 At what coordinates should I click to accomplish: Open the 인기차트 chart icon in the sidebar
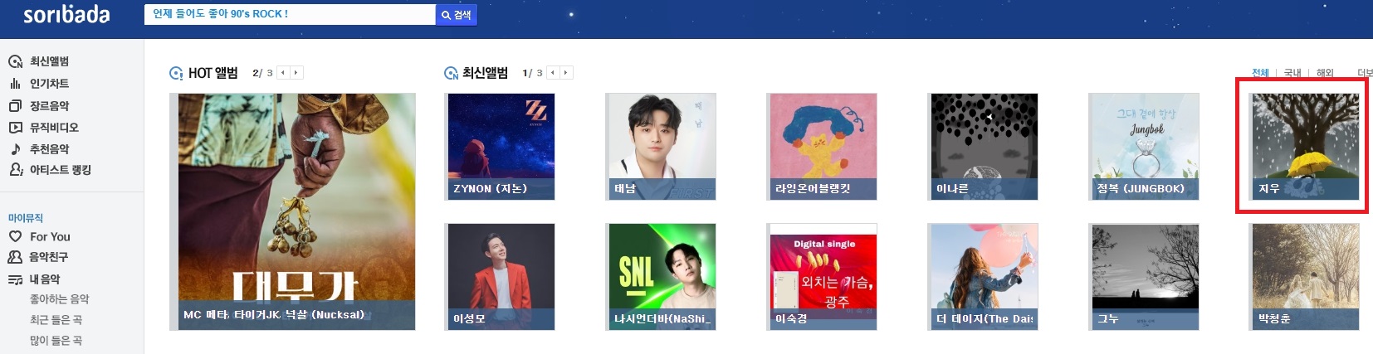point(15,84)
